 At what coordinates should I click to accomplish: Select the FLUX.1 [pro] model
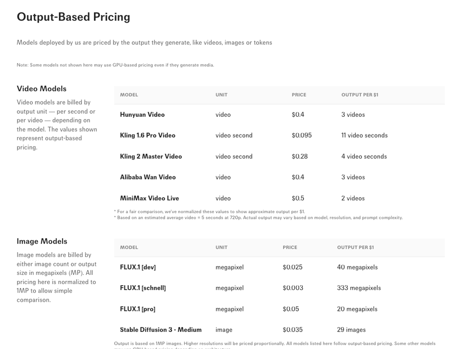point(137,309)
